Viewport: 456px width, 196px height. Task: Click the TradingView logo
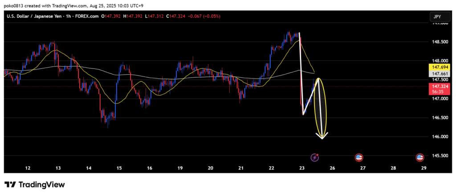[x=35, y=184]
